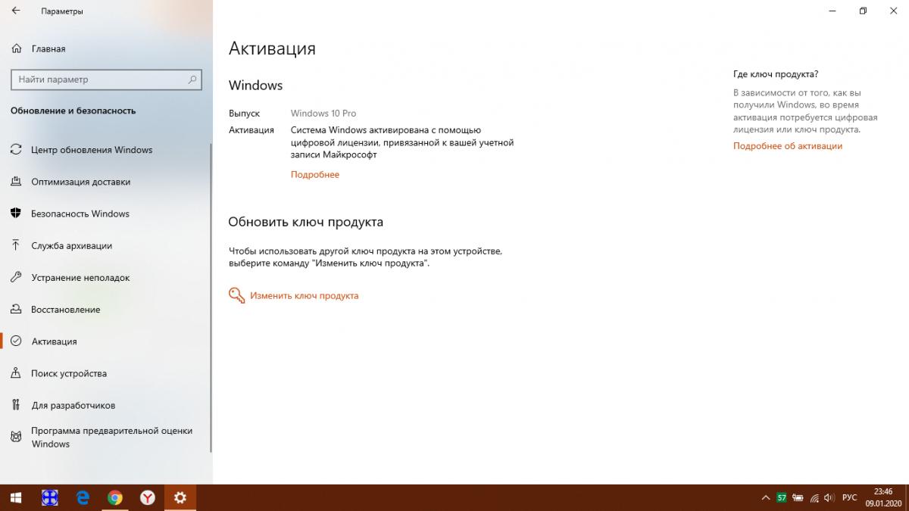Open Восстановление recovery section
Screen dimensions: 909x511
(x=65, y=310)
